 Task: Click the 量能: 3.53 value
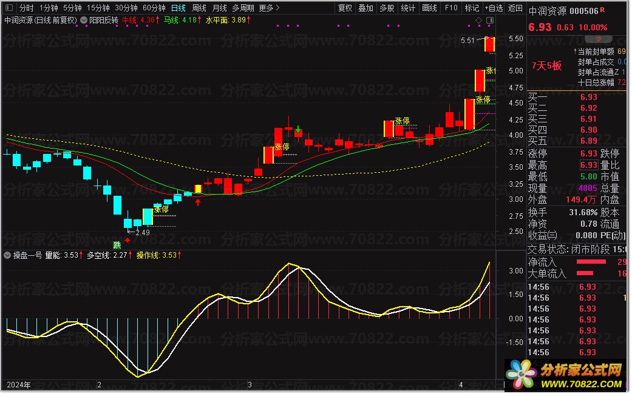64,255
